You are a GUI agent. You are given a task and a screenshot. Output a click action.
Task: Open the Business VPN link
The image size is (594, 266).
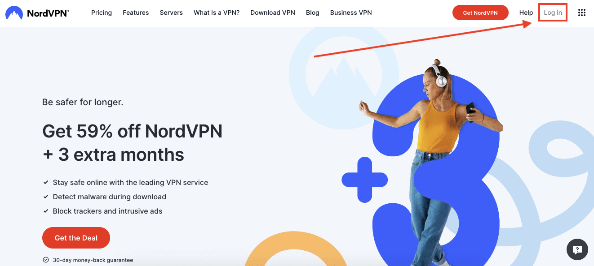(x=351, y=13)
